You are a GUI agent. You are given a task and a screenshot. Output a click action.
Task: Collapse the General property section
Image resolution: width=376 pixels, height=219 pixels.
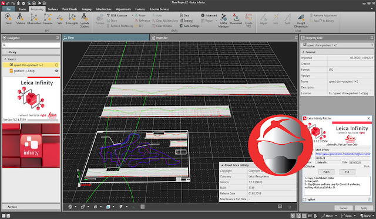pos(303,52)
